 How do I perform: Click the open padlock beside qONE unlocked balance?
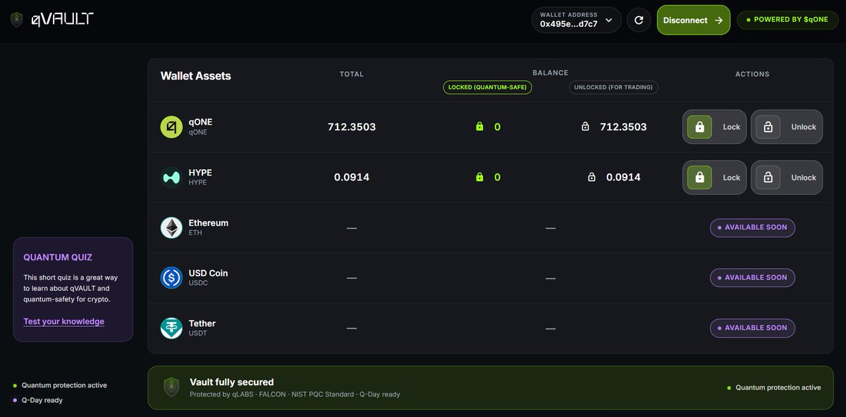[584, 127]
